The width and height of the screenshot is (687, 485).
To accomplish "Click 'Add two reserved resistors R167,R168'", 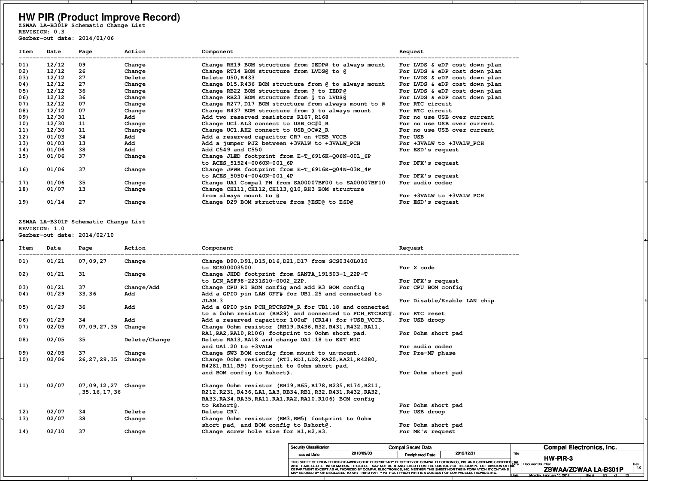I will pos(265,117).
